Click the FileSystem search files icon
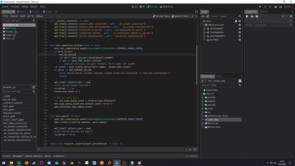 coord(240,85)
